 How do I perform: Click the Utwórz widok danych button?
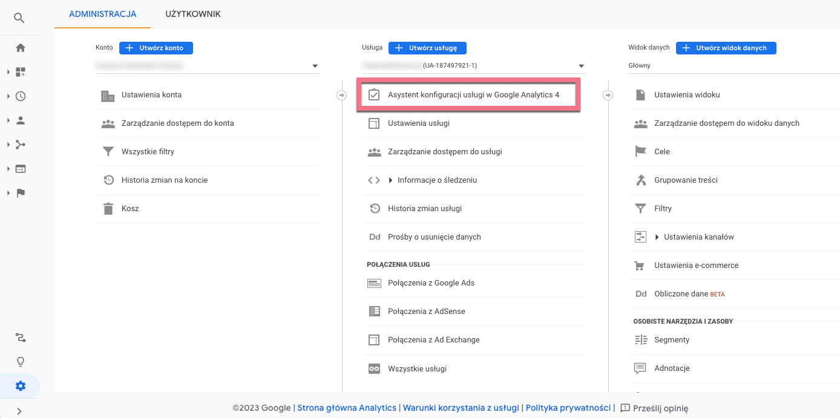coord(726,48)
